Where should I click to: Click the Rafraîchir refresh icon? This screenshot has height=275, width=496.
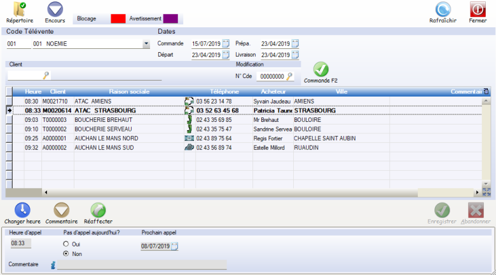pyautogui.click(x=443, y=10)
